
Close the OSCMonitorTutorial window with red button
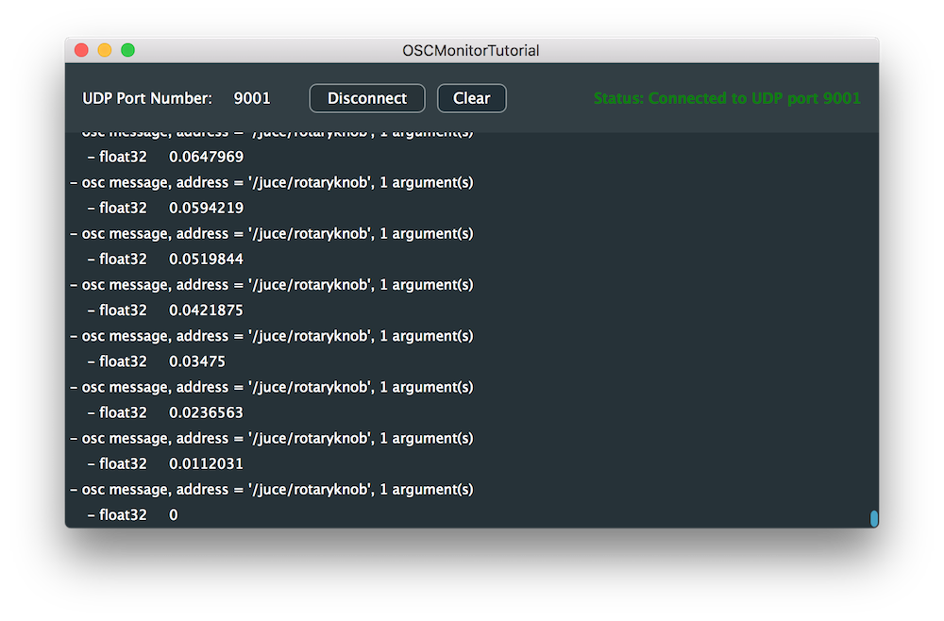82,50
